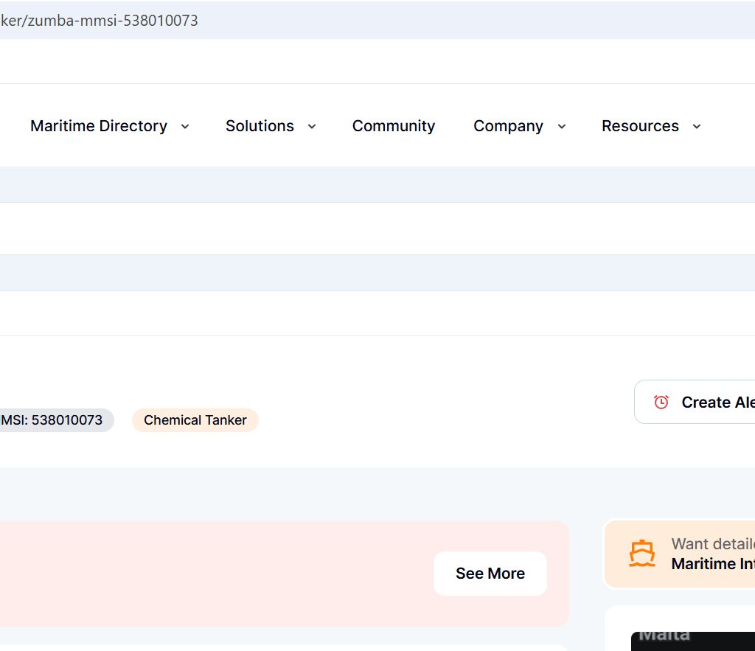
Task: Expand the Solutions chevron arrow
Action: pyautogui.click(x=312, y=127)
